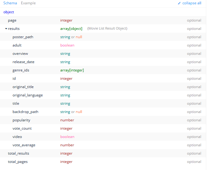Switch to the Schema tab
Screen dimensions: 209x170
coord(10,3)
